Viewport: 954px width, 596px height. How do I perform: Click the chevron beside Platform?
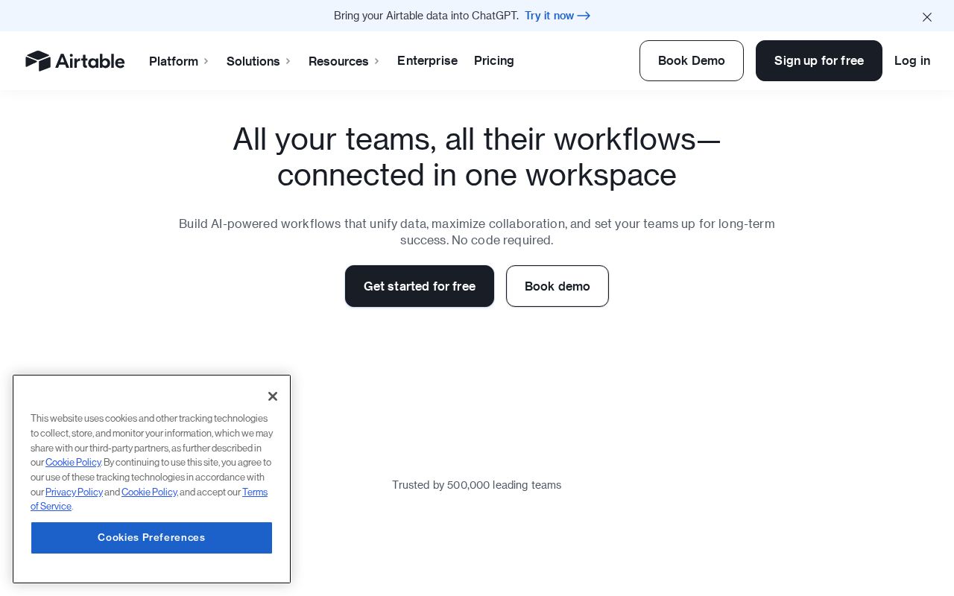(206, 62)
